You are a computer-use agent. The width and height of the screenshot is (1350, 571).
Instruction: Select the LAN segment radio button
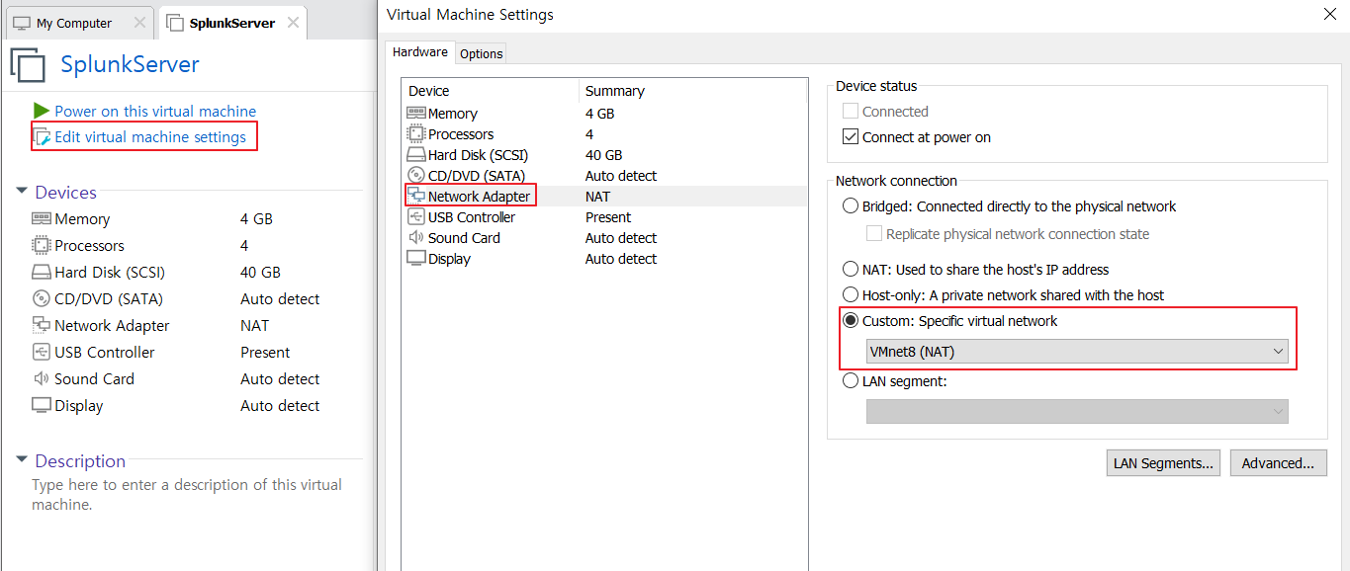point(851,381)
